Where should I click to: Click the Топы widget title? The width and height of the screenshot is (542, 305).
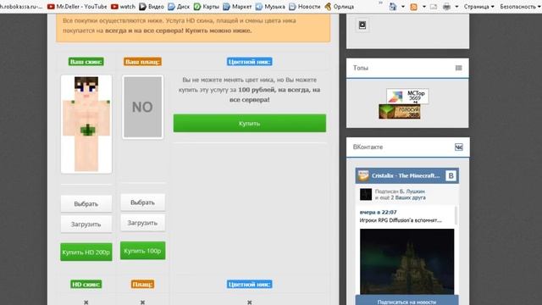361,68
